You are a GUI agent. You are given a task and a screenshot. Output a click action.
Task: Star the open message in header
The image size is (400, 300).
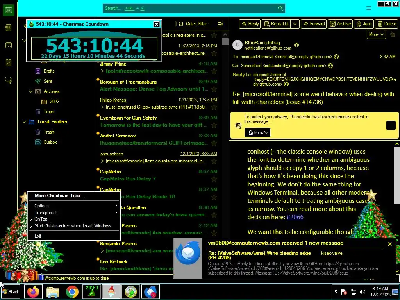(x=393, y=34)
